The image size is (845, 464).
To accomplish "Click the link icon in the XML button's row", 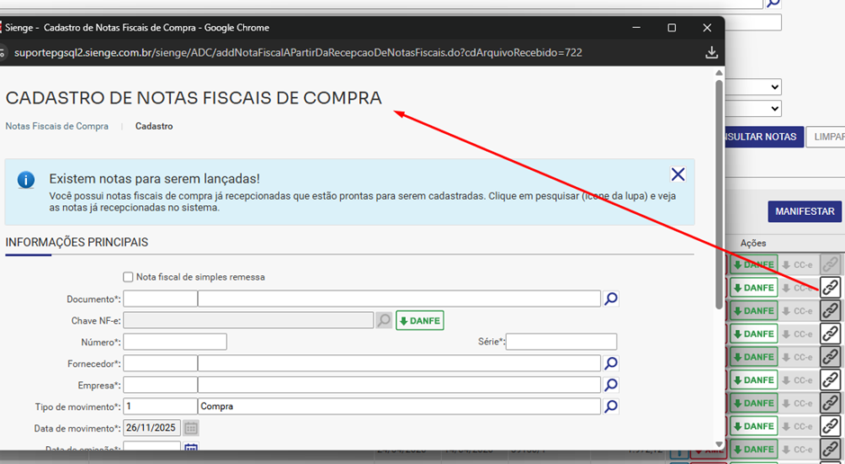I will pos(831,450).
